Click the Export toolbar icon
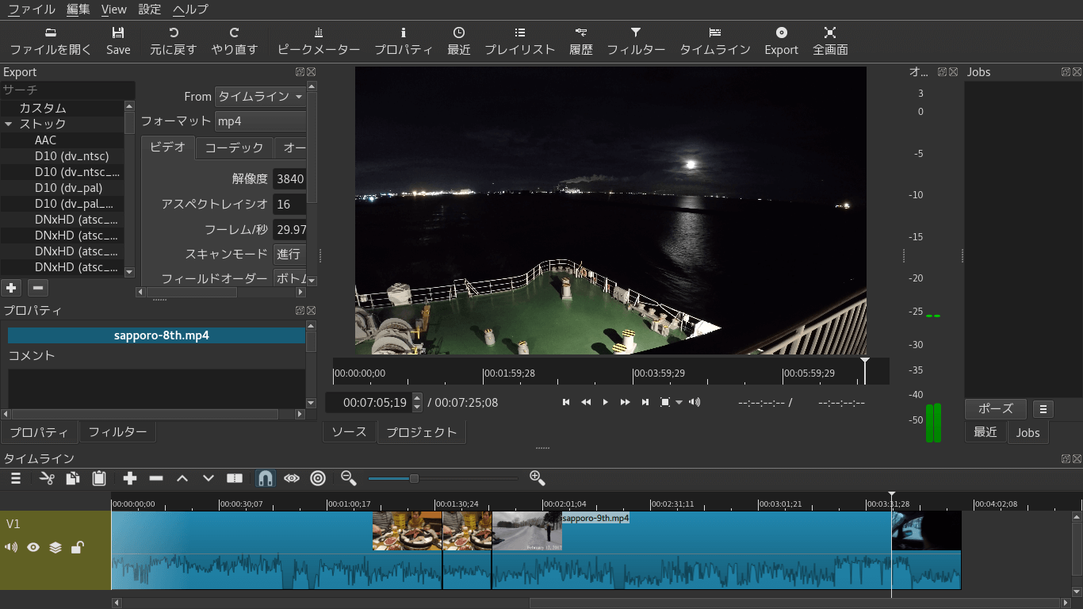 [x=782, y=41]
